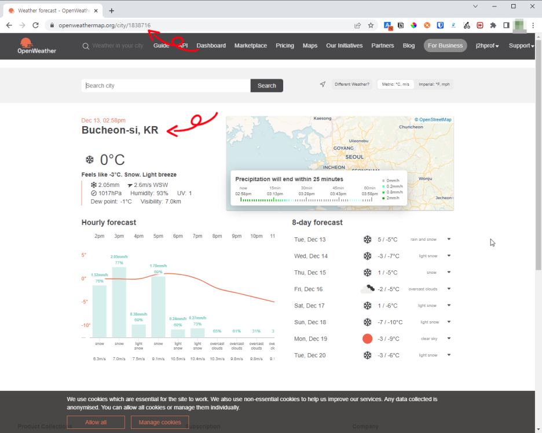Click the current location arrow icon
542x433 pixels.
[323, 85]
